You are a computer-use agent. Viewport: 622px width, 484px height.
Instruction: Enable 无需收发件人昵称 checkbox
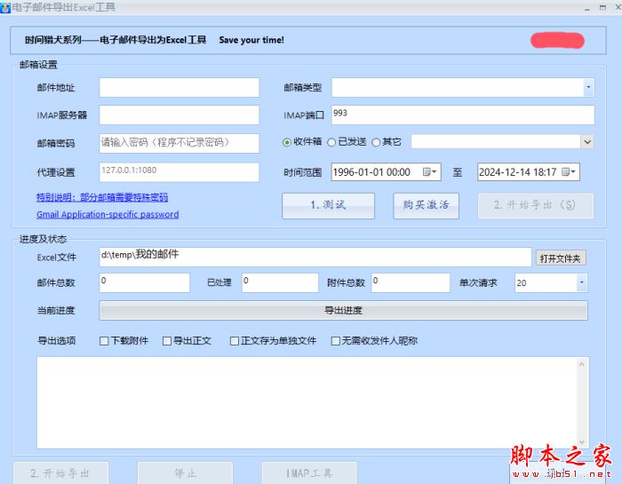[x=336, y=341]
